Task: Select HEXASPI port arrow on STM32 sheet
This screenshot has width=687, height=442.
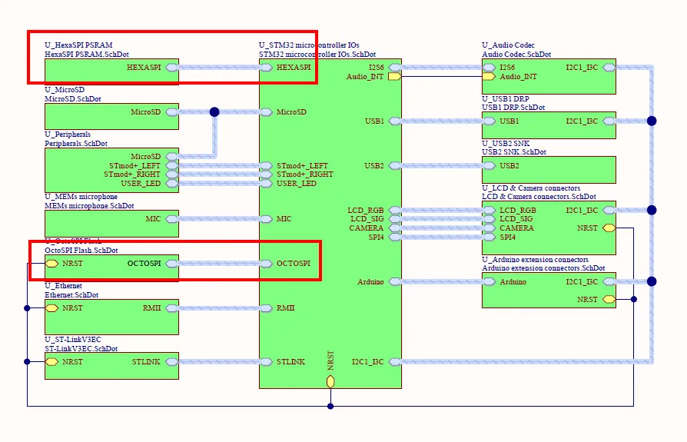Action: coord(266,68)
